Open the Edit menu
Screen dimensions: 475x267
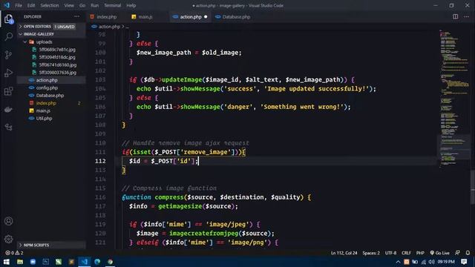31,5
